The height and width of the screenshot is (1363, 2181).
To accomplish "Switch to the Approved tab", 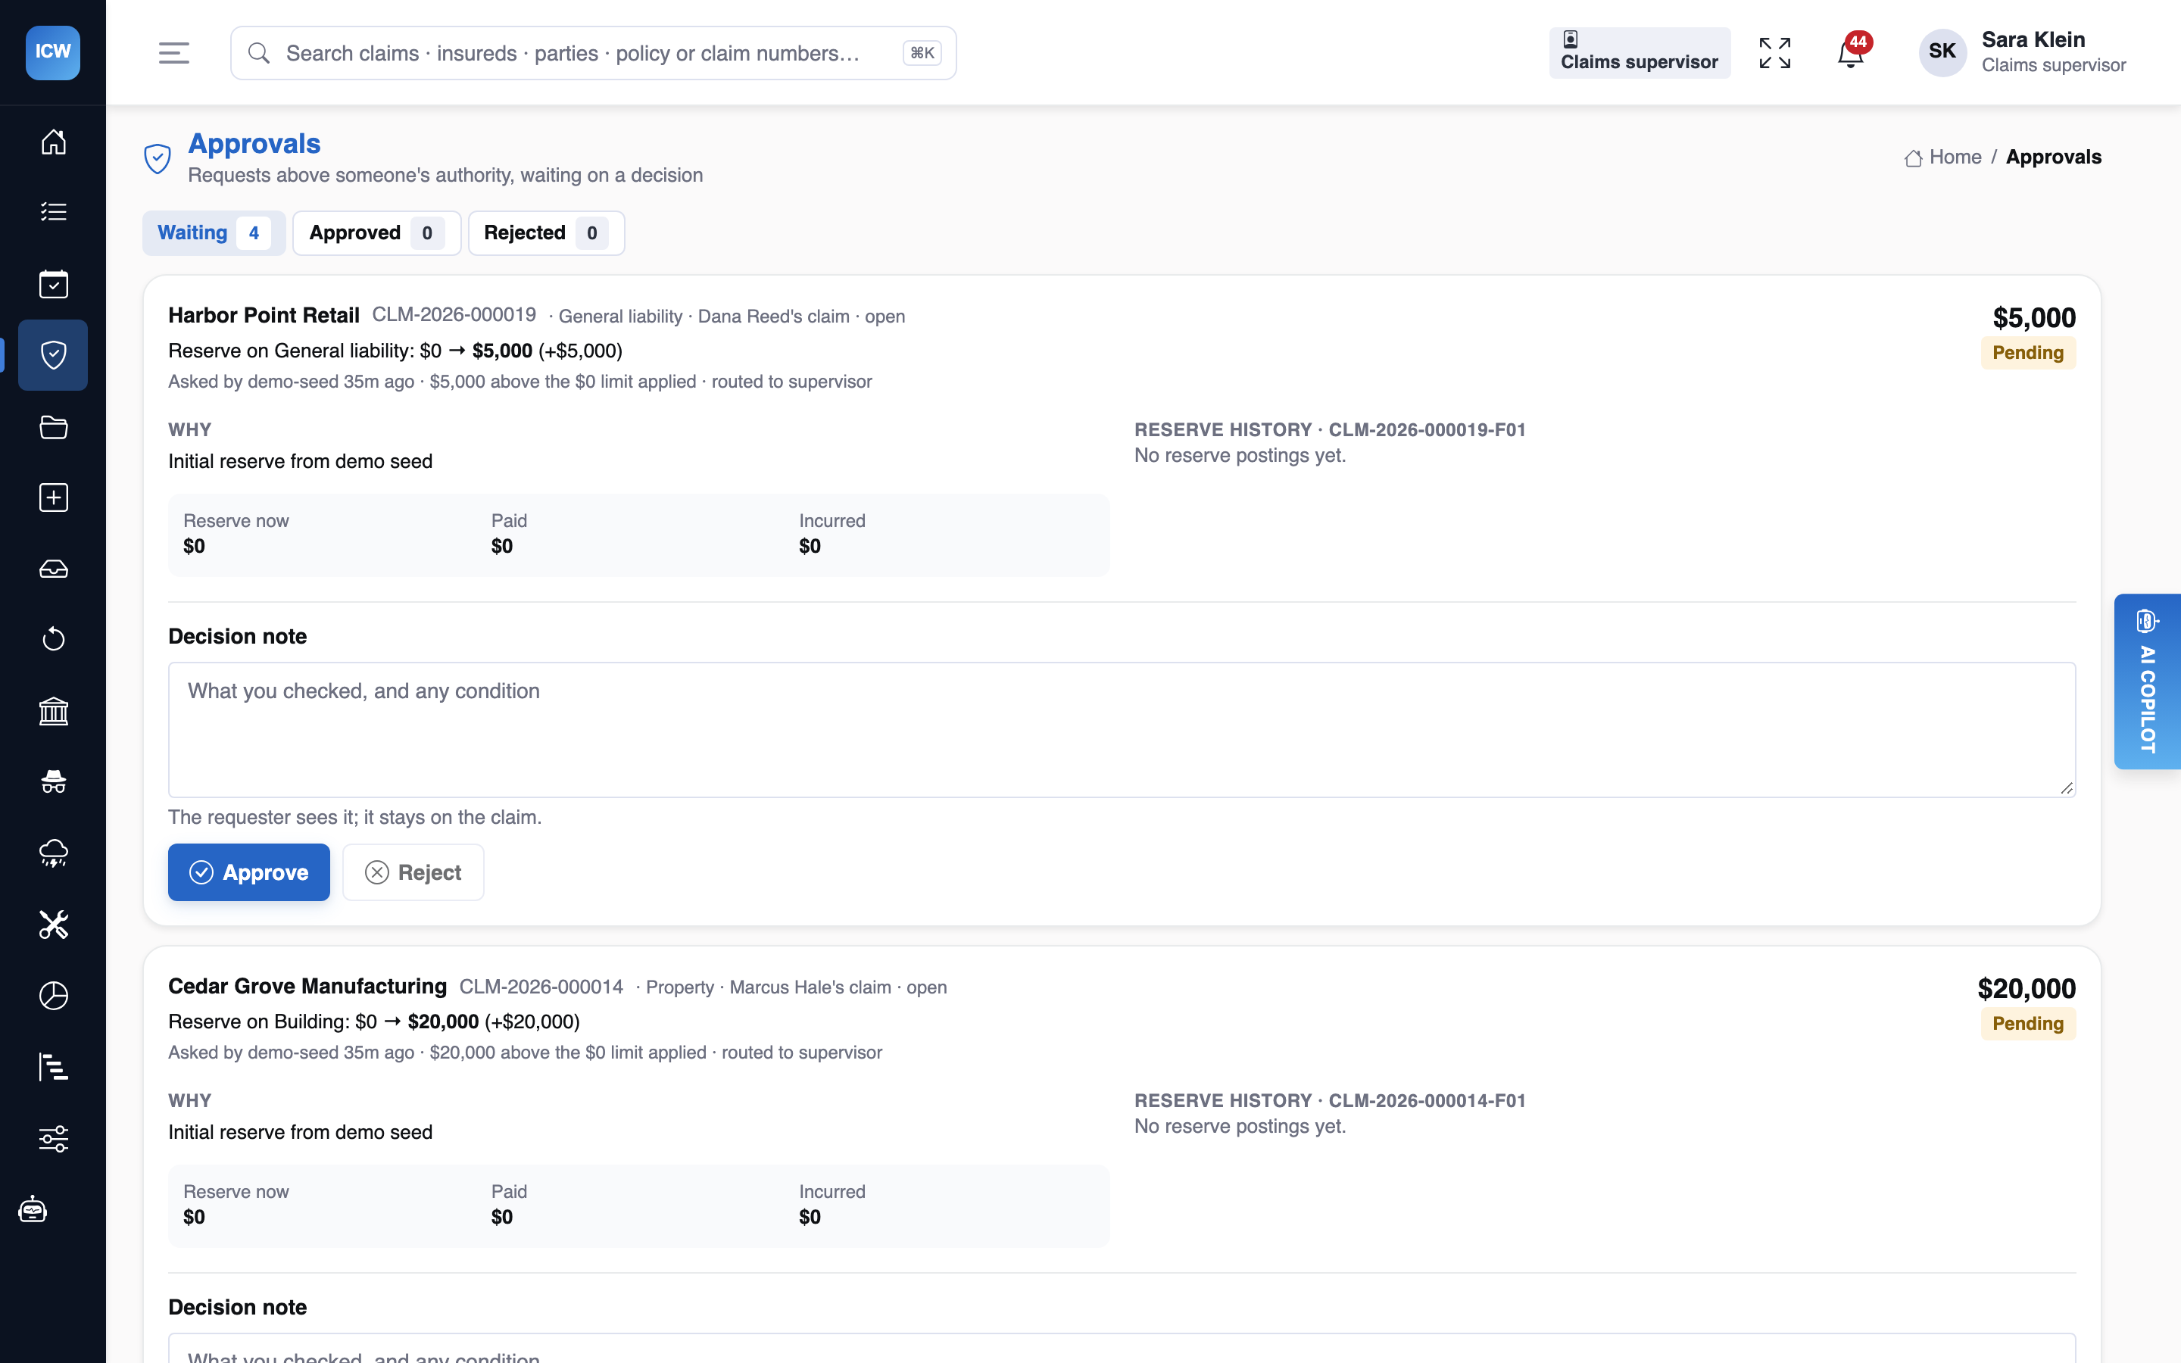I will [376, 232].
